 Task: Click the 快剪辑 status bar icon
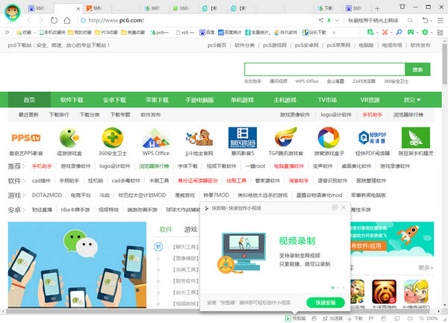(295, 318)
